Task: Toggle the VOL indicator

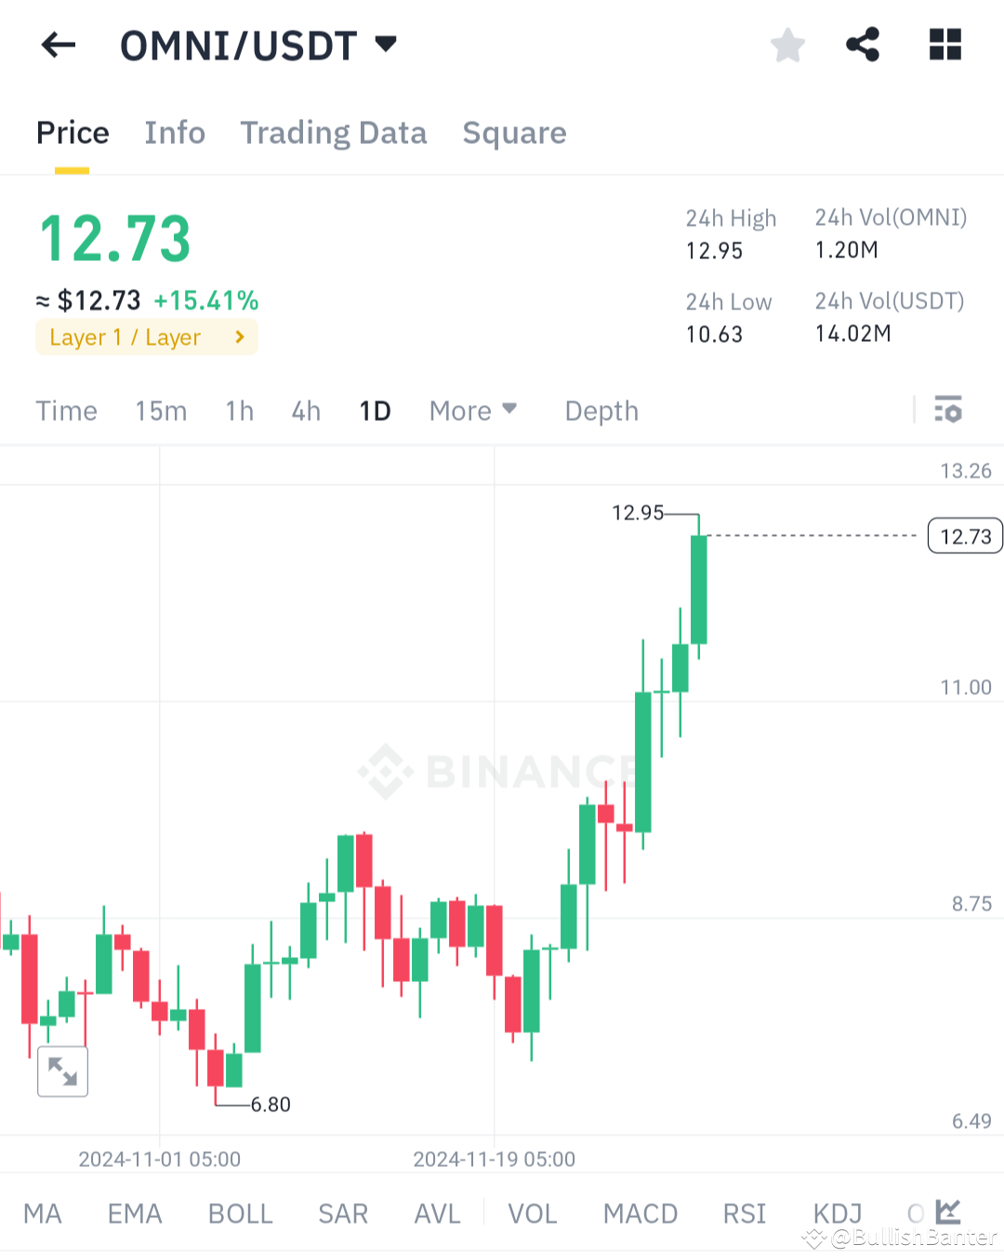Action: point(532,1212)
